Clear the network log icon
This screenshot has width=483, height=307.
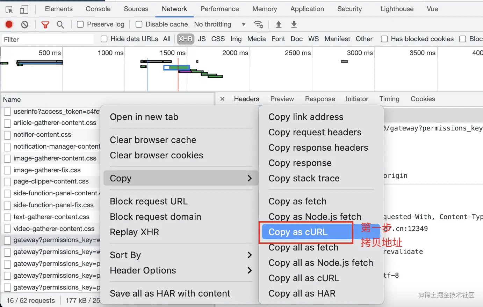pyautogui.click(x=24, y=24)
